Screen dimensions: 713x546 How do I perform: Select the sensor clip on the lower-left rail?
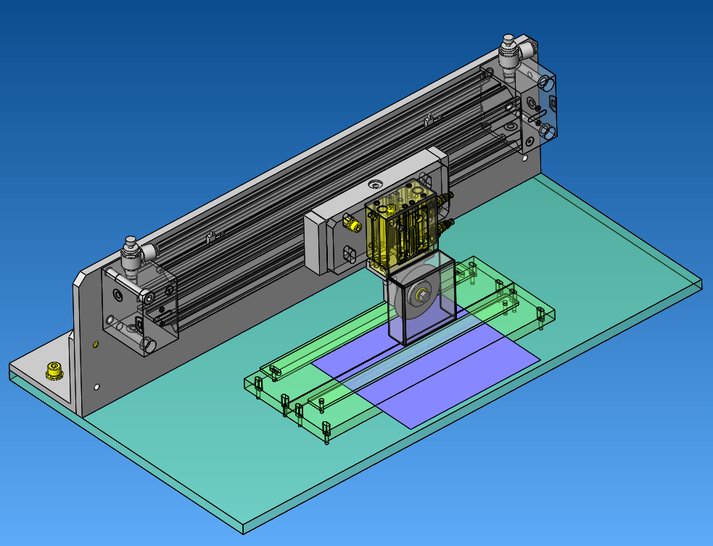[x=213, y=236]
